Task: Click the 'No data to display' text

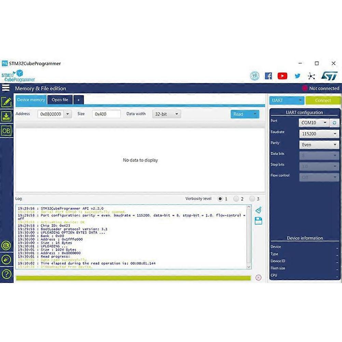Action: [140, 160]
